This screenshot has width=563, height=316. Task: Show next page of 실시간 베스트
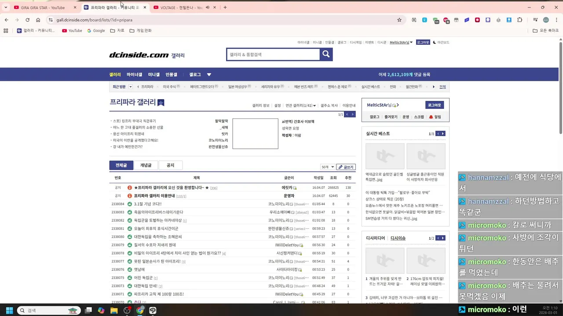tap(443, 133)
